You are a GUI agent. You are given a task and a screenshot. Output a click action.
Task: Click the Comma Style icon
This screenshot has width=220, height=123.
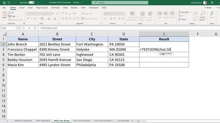(x=114, y=18)
